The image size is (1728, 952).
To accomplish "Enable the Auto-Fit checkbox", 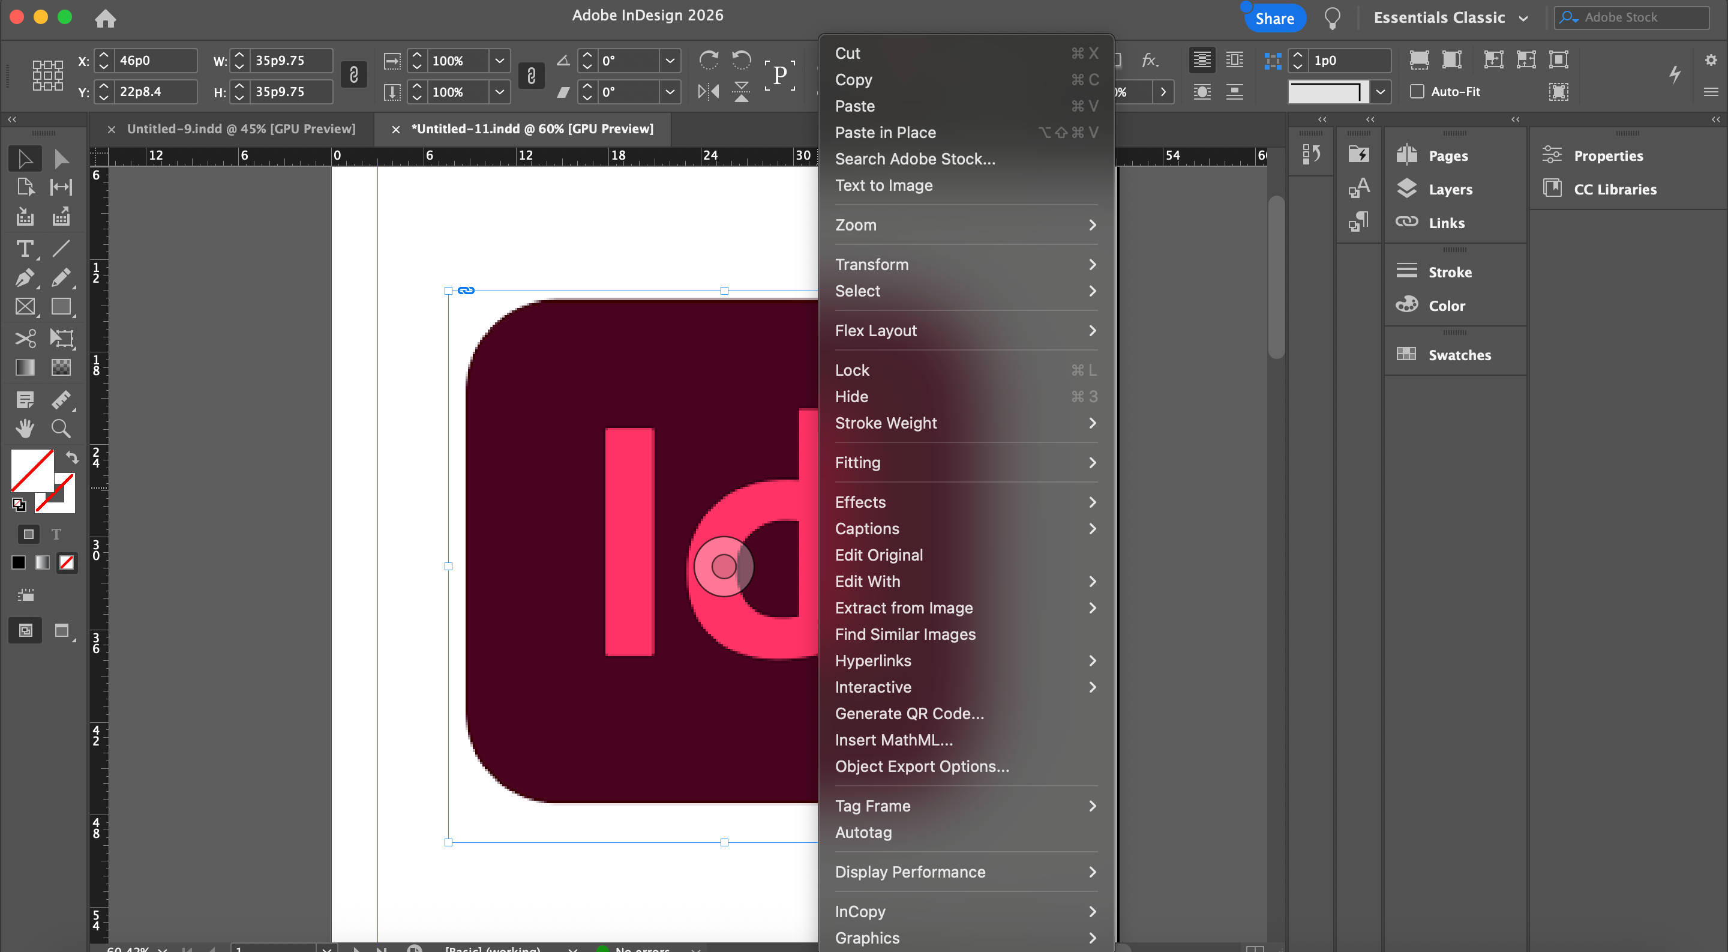I will click(1417, 91).
